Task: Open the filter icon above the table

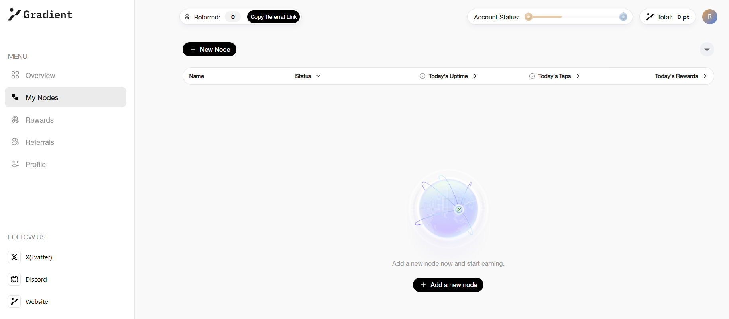Action: click(707, 49)
